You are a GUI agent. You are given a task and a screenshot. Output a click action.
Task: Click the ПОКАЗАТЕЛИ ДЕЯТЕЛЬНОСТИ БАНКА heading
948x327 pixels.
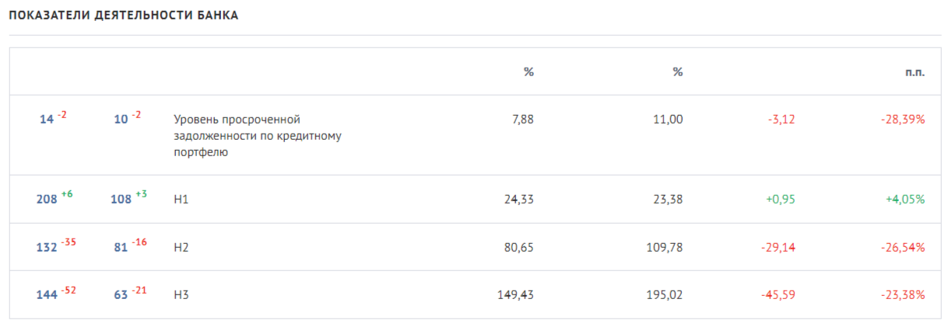[x=124, y=16]
